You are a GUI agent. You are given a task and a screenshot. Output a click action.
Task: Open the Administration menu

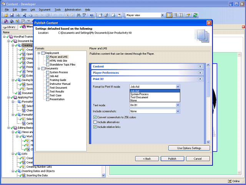(x=73, y=10)
